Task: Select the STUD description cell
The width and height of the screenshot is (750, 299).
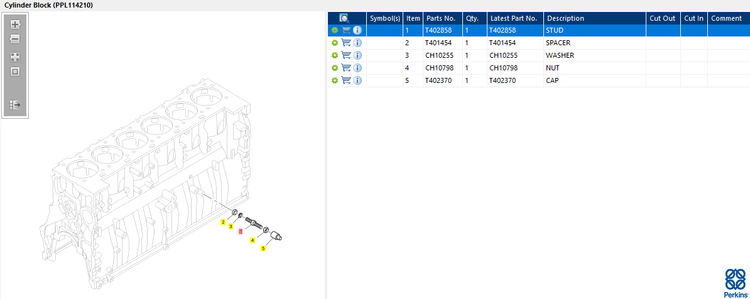Action: (595, 30)
